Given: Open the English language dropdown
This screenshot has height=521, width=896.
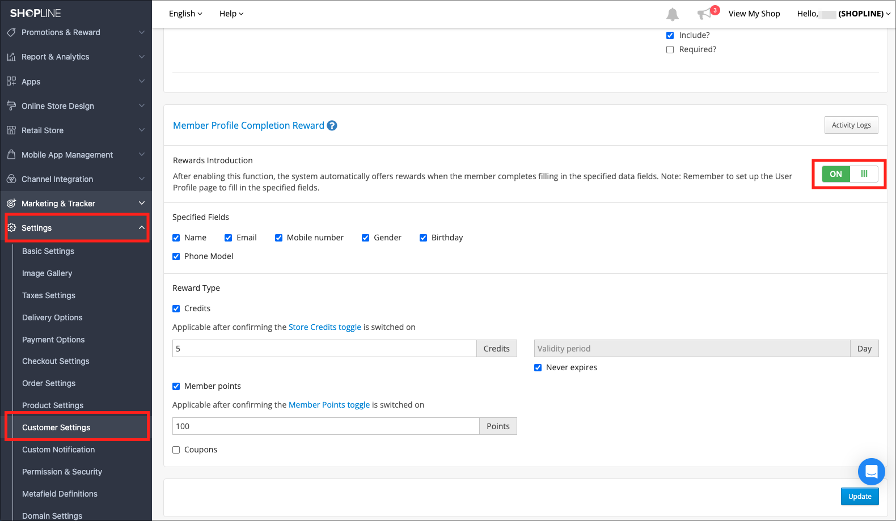Looking at the screenshot, I should coord(185,14).
